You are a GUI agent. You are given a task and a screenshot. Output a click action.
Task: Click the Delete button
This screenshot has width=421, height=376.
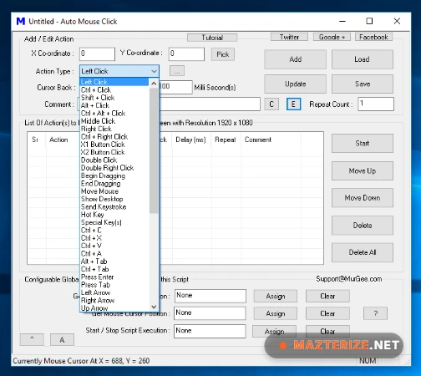tap(363, 225)
